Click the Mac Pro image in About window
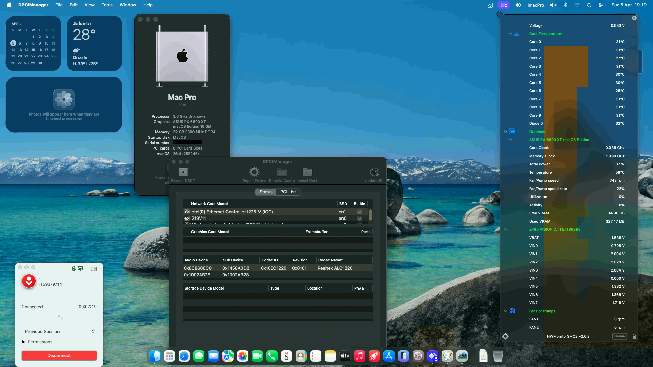 (182, 56)
